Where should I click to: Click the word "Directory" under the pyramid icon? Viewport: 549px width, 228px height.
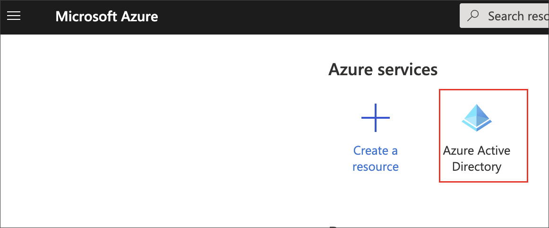pos(476,167)
